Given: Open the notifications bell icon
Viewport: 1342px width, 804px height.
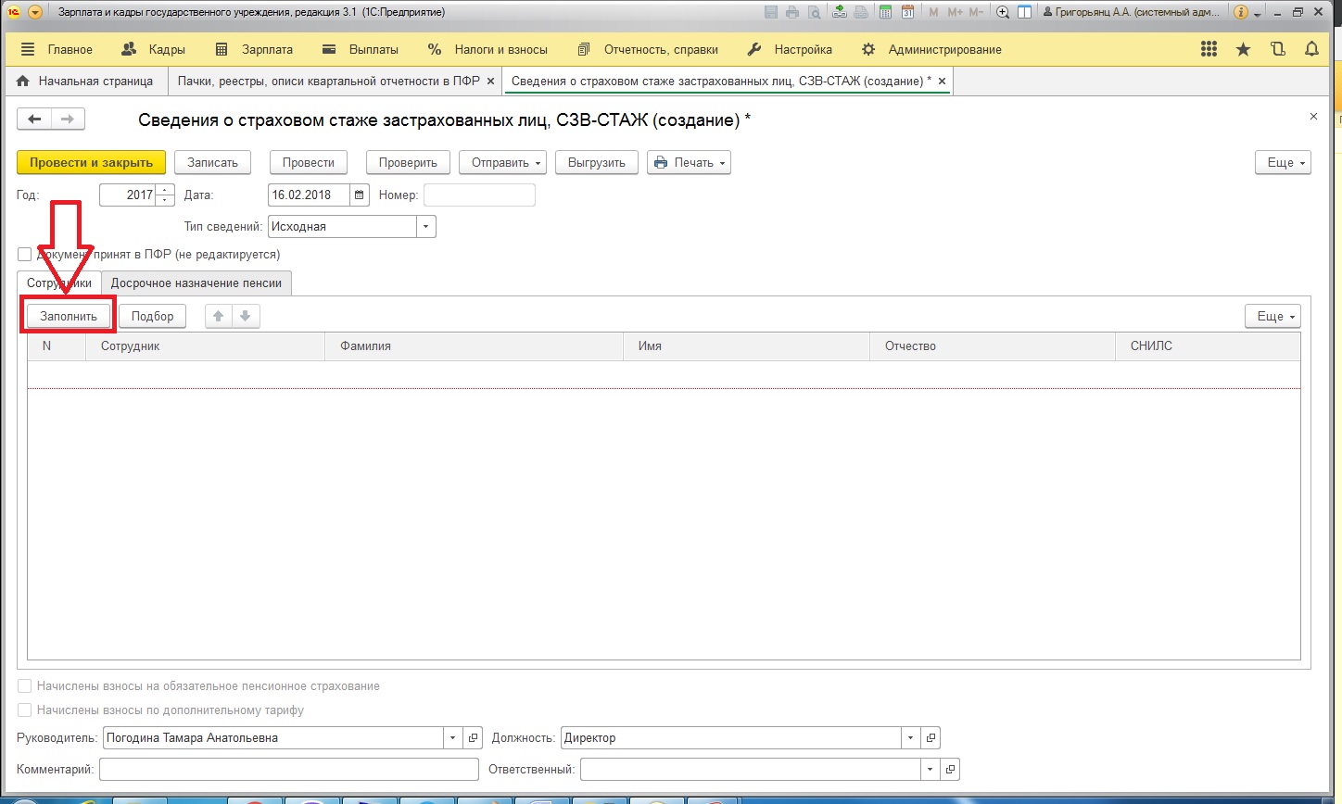Looking at the screenshot, I should (1311, 49).
